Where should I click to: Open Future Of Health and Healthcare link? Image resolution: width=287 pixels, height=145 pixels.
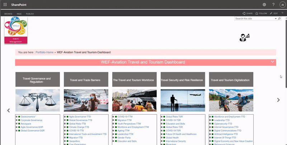click(x=181, y=134)
